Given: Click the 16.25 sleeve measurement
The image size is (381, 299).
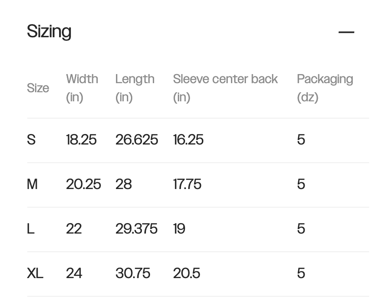Looking at the screenshot, I should click(x=188, y=140).
